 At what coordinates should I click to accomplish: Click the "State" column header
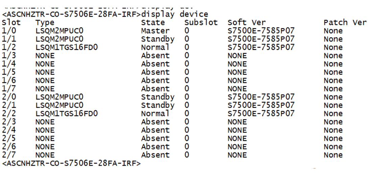153,23
